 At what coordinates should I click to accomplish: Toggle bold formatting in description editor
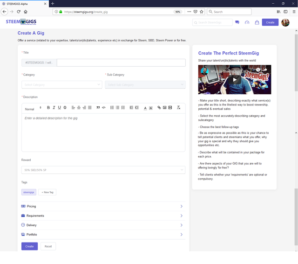48,108
